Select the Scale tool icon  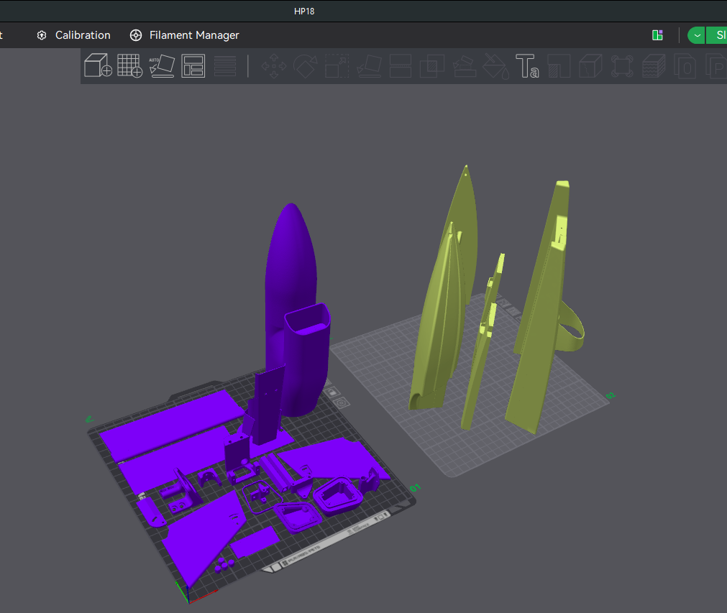tap(337, 66)
